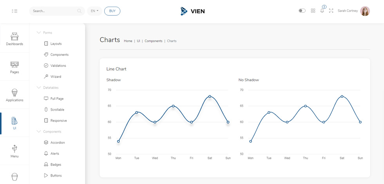This screenshot has height=184, width=384.
Task: Open the apps grid icon
Action: coord(313,11)
